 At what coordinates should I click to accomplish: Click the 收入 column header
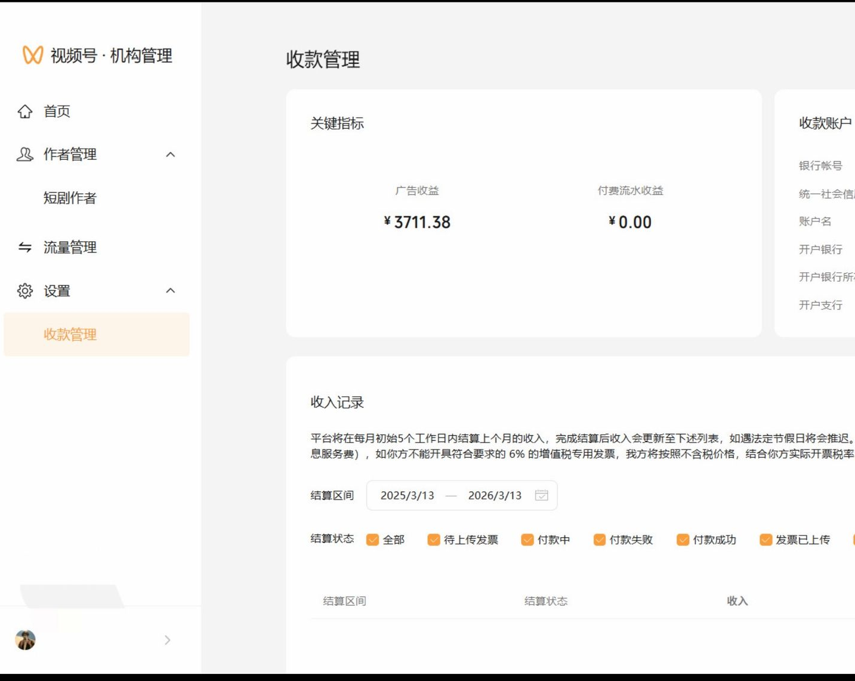click(x=737, y=601)
